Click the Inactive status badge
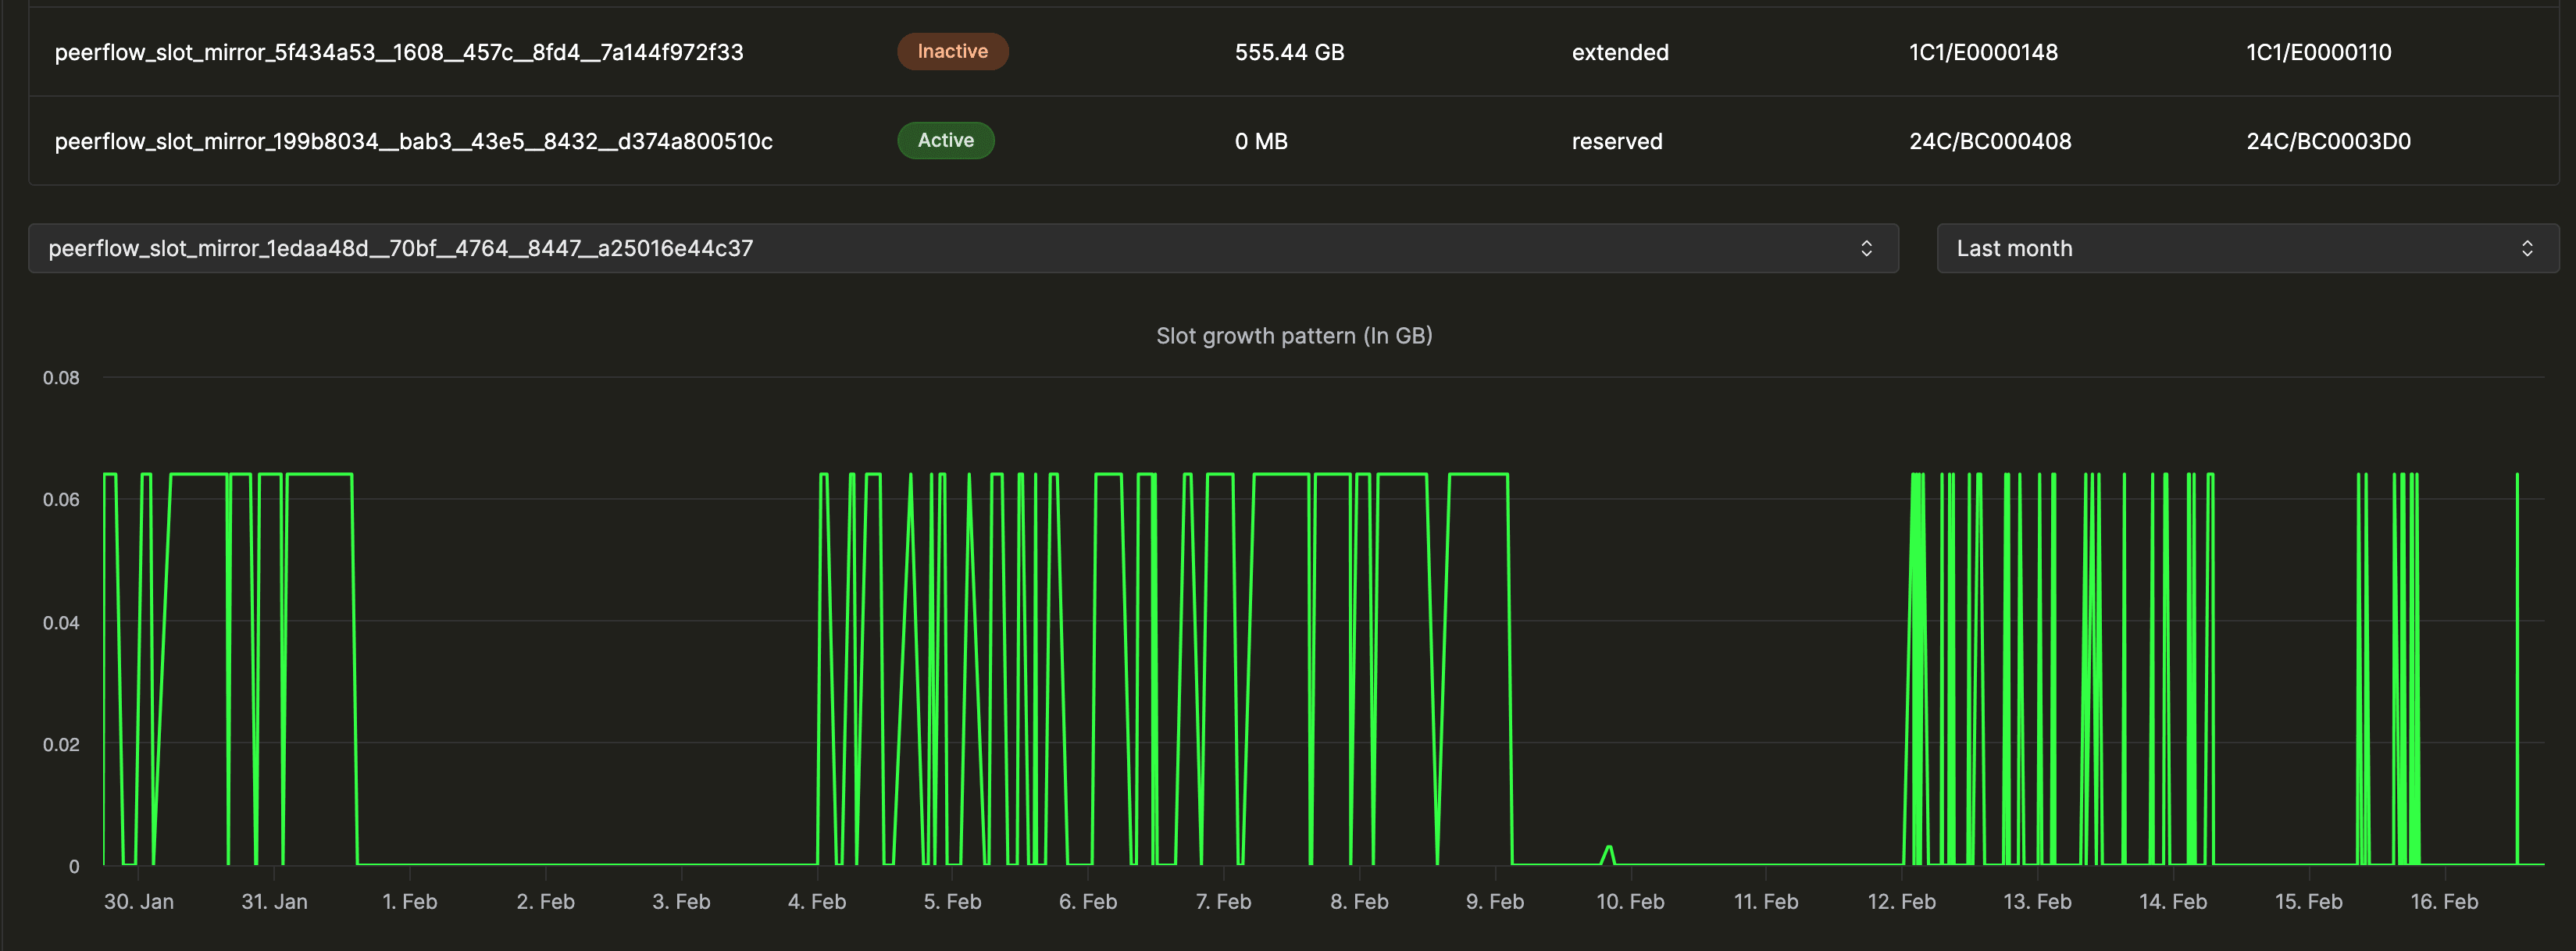Image resolution: width=2576 pixels, height=951 pixels. (x=952, y=51)
